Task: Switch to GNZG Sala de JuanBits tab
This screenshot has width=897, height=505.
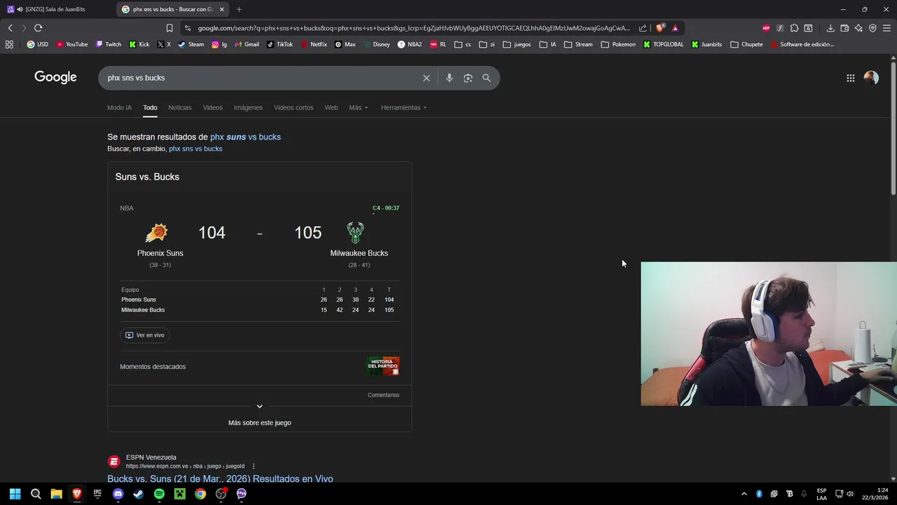Action: coord(56,9)
